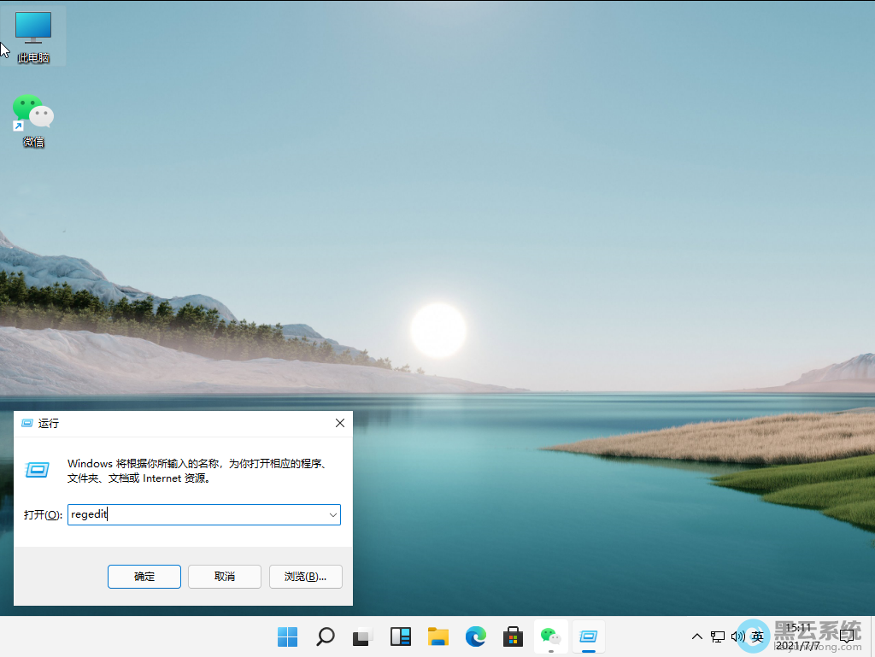Launch Microsoft Edge browser
Screen dimensions: 875x657
coord(476,636)
